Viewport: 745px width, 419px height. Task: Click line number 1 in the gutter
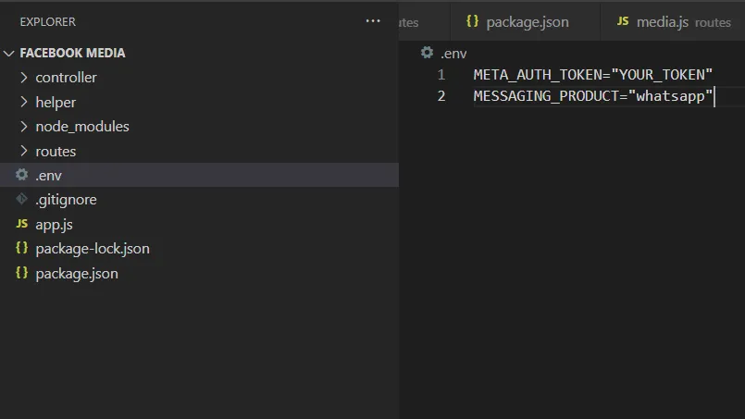click(441, 74)
